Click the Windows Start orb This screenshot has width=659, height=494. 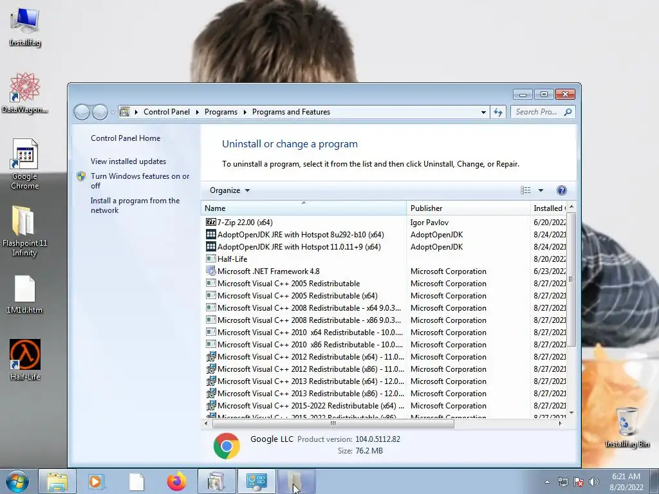click(x=17, y=481)
